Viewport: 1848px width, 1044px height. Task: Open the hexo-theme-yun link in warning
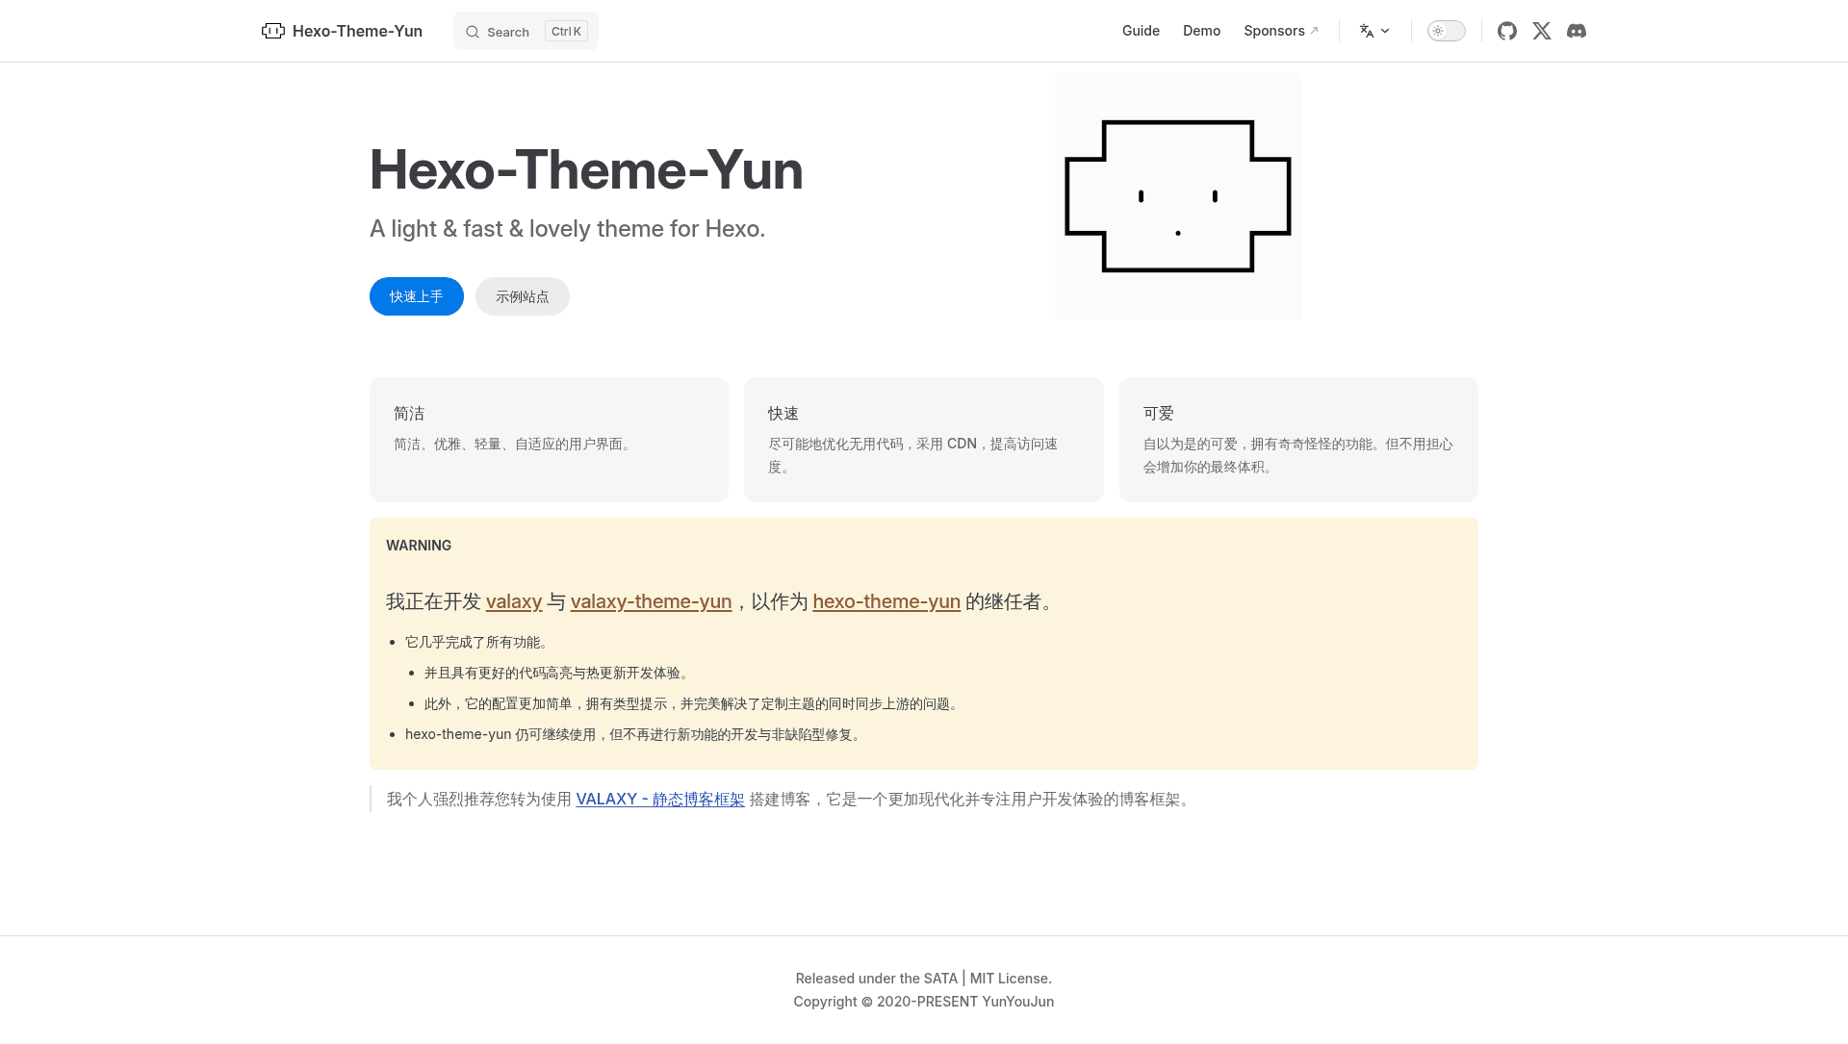coord(886,601)
